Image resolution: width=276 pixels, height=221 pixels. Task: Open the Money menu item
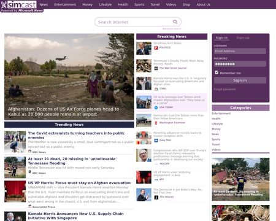pyautogui.click(x=88, y=4)
